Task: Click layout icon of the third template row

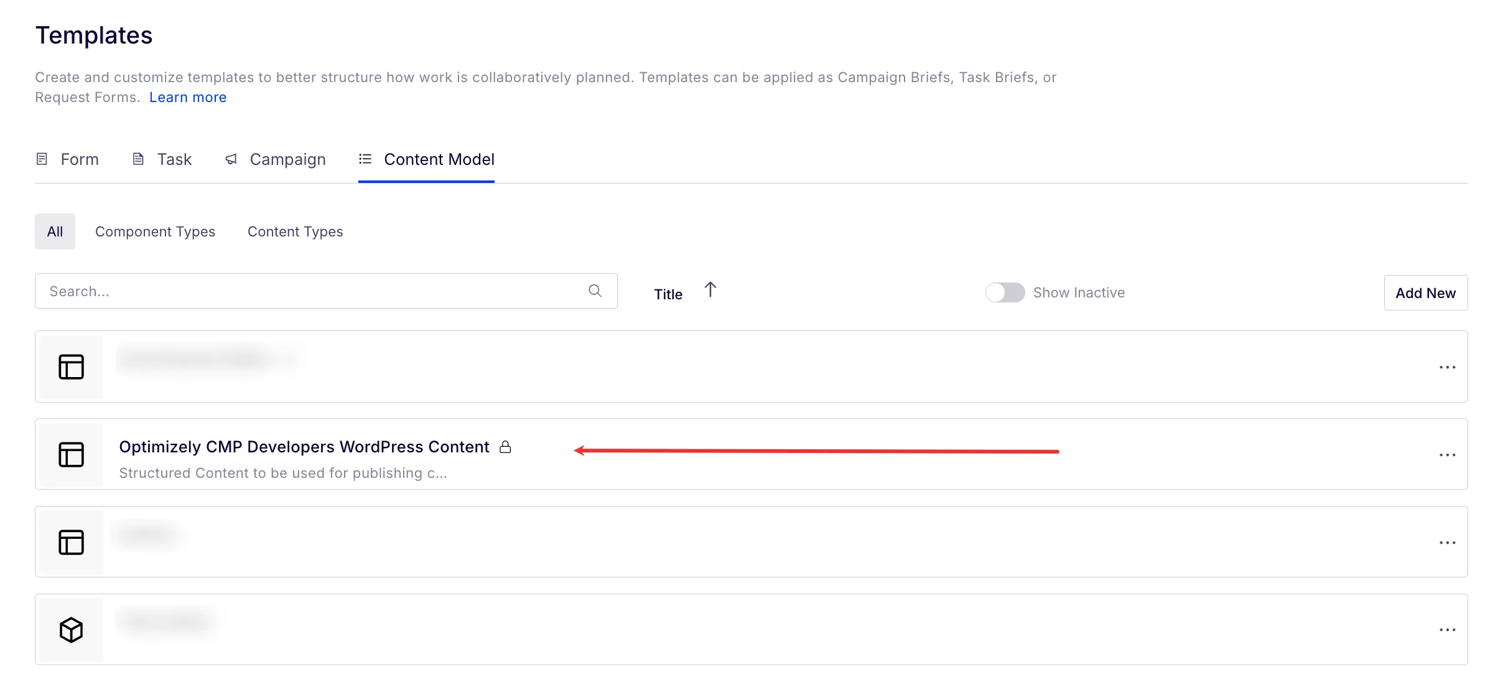Action: 72,542
